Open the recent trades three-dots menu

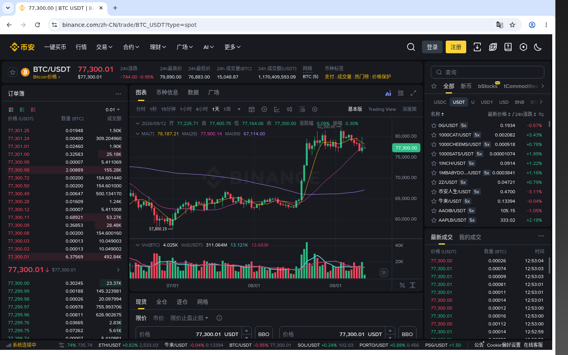[541, 236]
